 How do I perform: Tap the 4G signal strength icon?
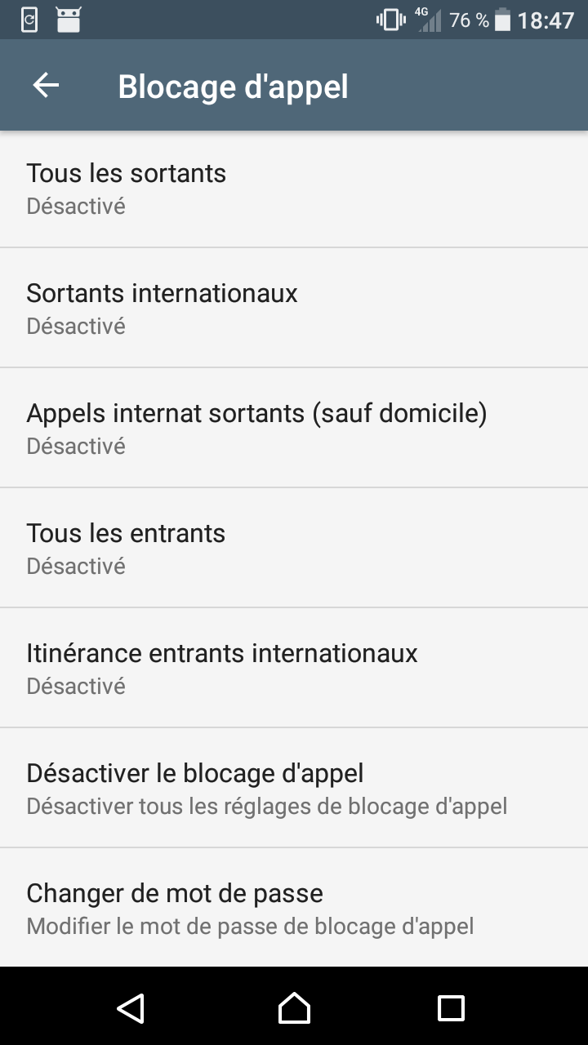[428, 20]
